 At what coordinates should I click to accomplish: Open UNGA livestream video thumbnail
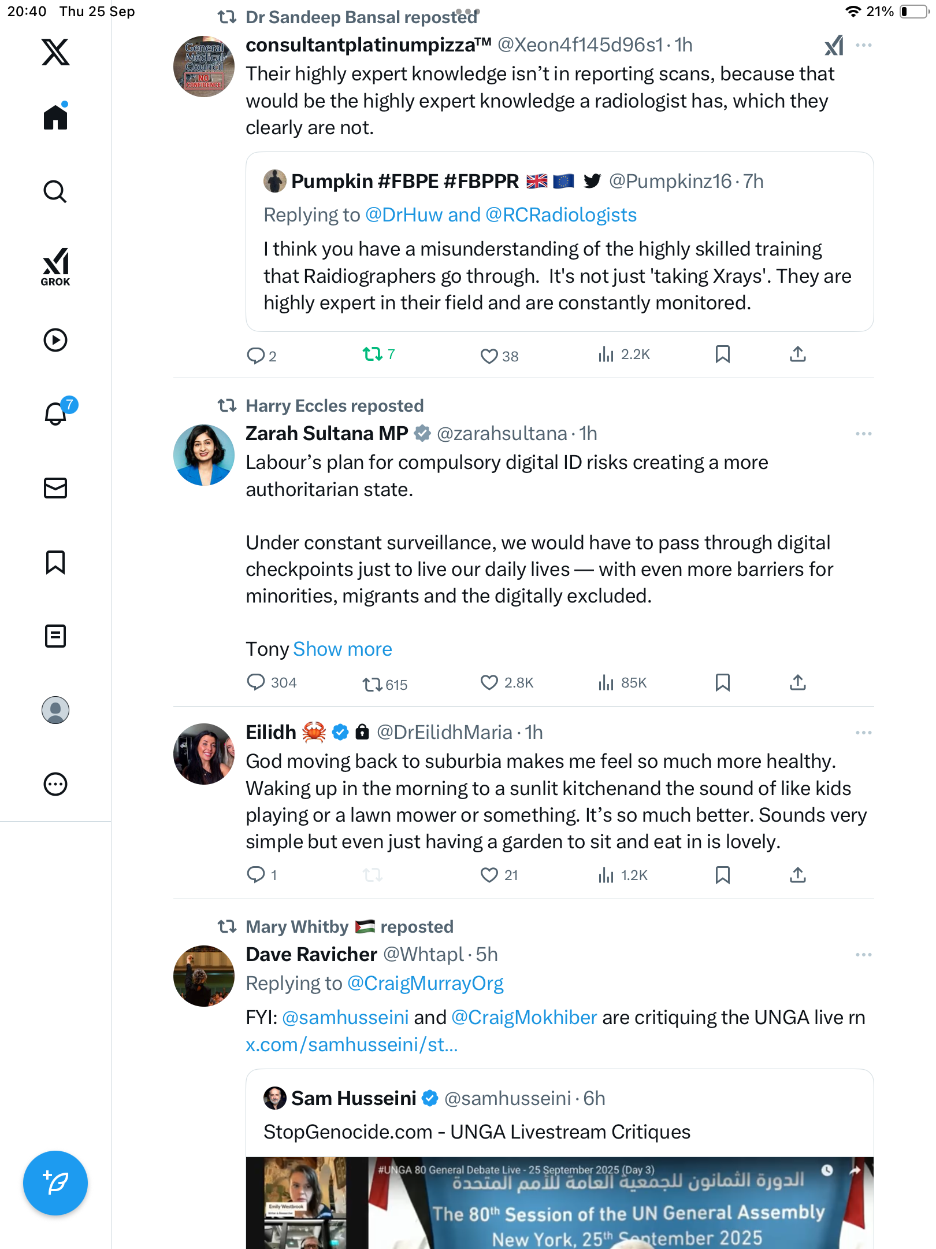pos(559,1203)
